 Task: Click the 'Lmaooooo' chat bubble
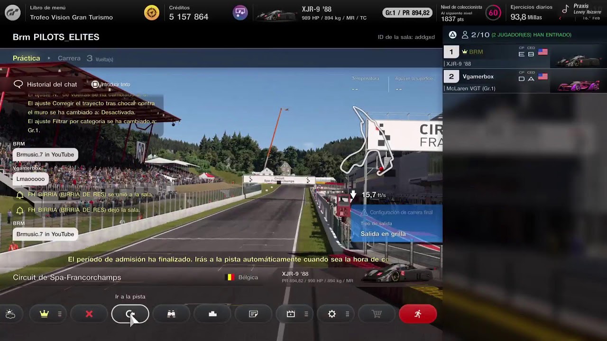pyautogui.click(x=30, y=179)
